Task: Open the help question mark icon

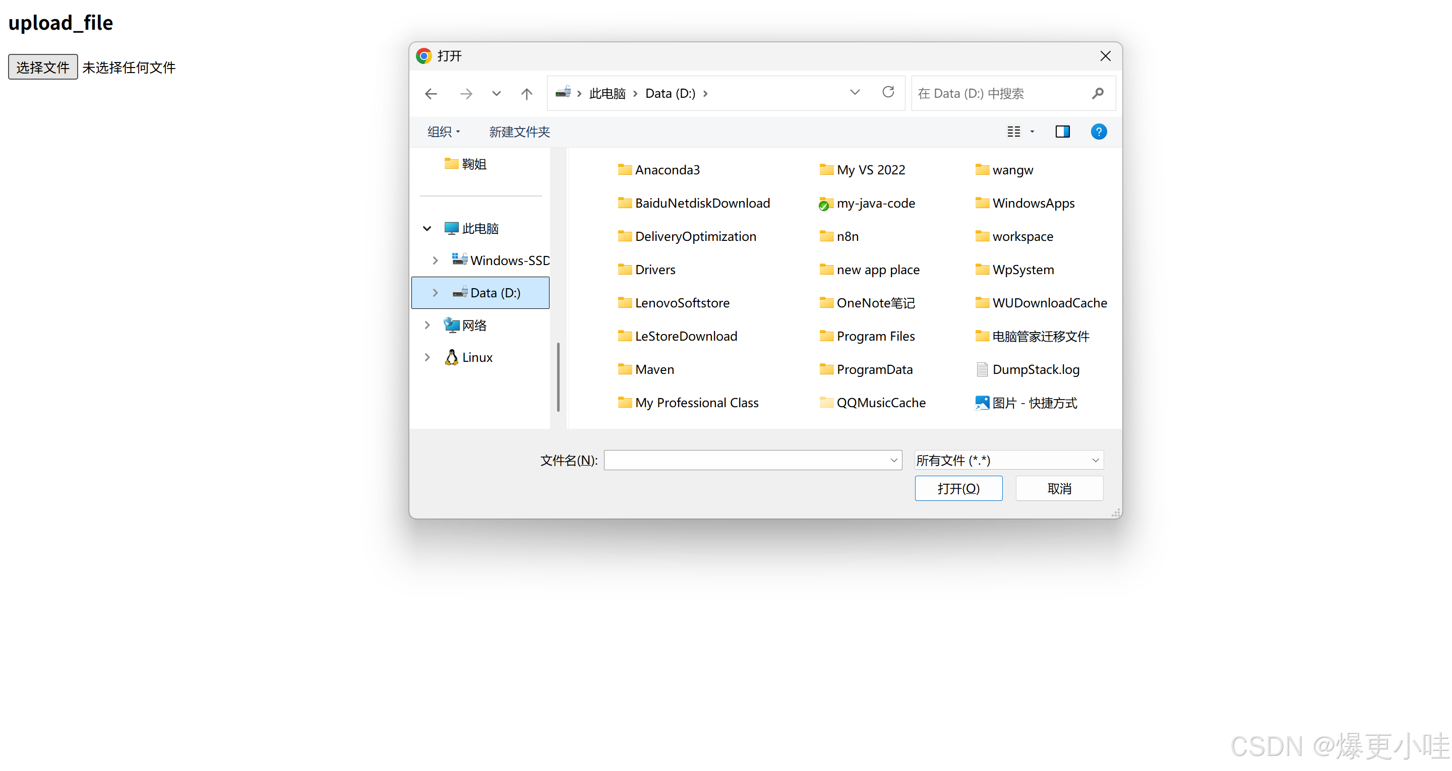Action: pos(1098,132)
